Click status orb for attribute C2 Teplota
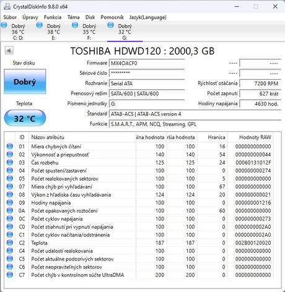285x292 pixels. [10, 243]
